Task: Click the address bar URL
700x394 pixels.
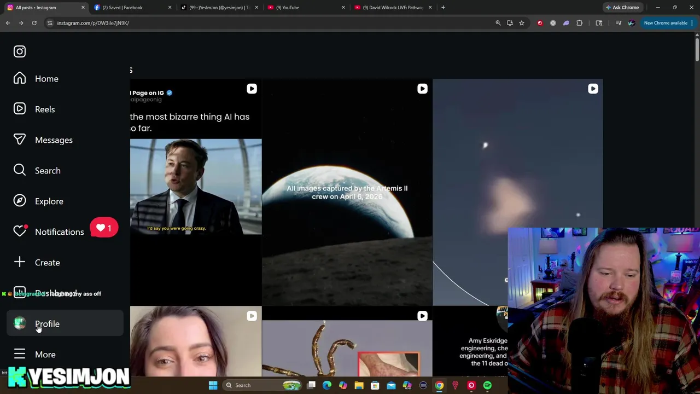Action: coord(93,23)
